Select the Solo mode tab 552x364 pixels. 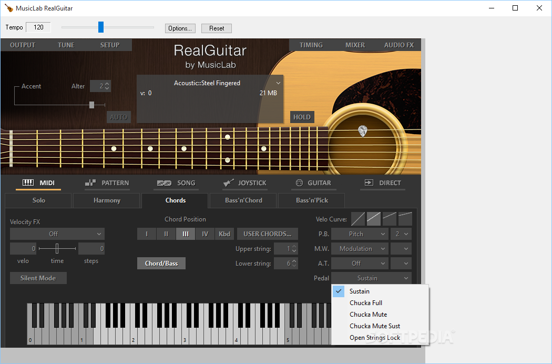(38, 200)
